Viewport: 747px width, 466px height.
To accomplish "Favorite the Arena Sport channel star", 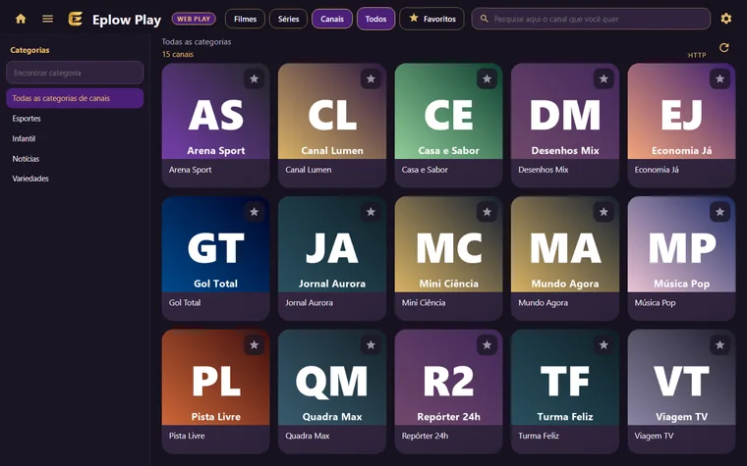I will pos(255,78).
